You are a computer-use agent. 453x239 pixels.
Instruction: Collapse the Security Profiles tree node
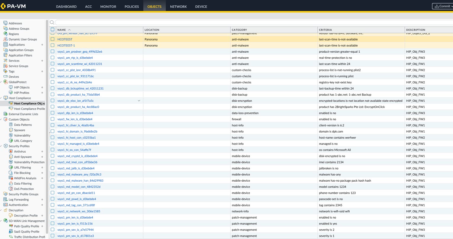(x=1, y=146)
